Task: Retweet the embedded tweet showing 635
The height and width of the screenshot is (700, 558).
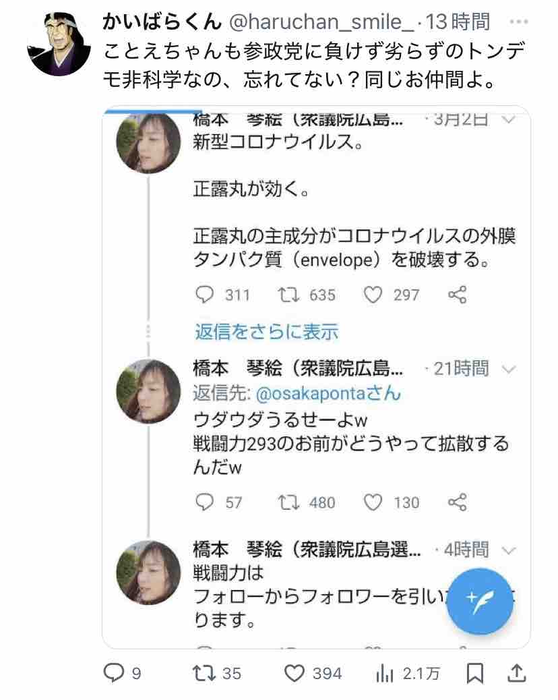Action: (286, 295)
